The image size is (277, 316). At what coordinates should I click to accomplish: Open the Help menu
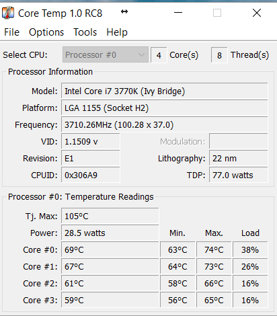[117, 32]
